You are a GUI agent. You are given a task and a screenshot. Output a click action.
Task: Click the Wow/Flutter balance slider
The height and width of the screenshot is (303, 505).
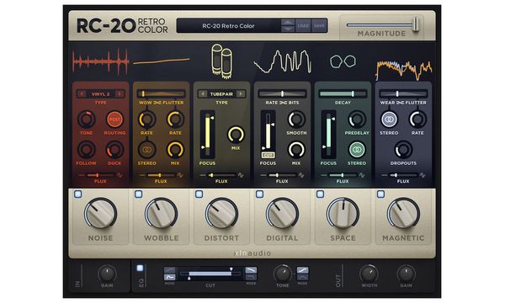click(161, 93)
